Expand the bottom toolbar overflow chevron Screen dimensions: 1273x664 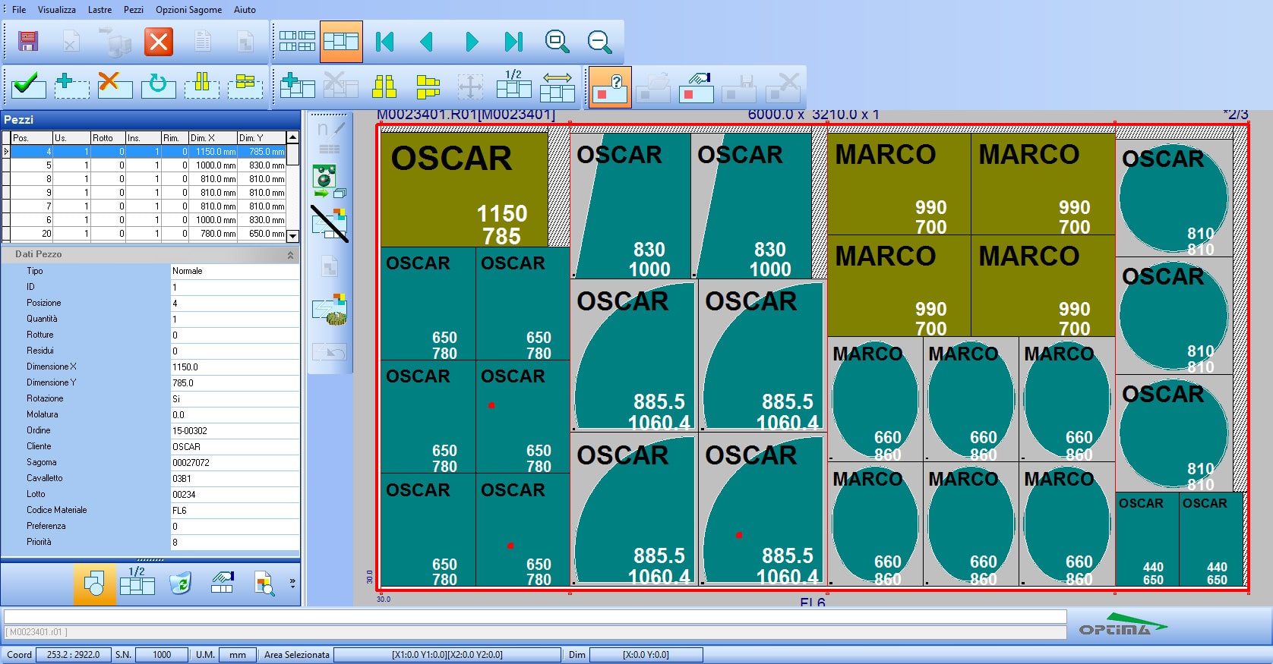(x=292, y=583)
